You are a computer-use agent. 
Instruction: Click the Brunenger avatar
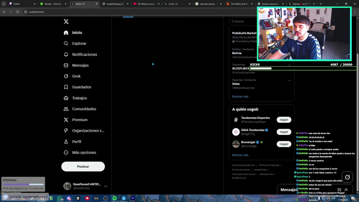tap(236, 144)
